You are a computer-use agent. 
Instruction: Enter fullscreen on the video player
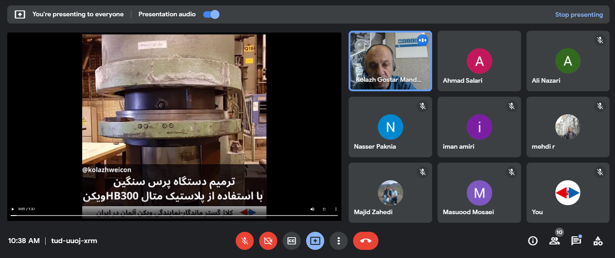click(x=324, y=209)
